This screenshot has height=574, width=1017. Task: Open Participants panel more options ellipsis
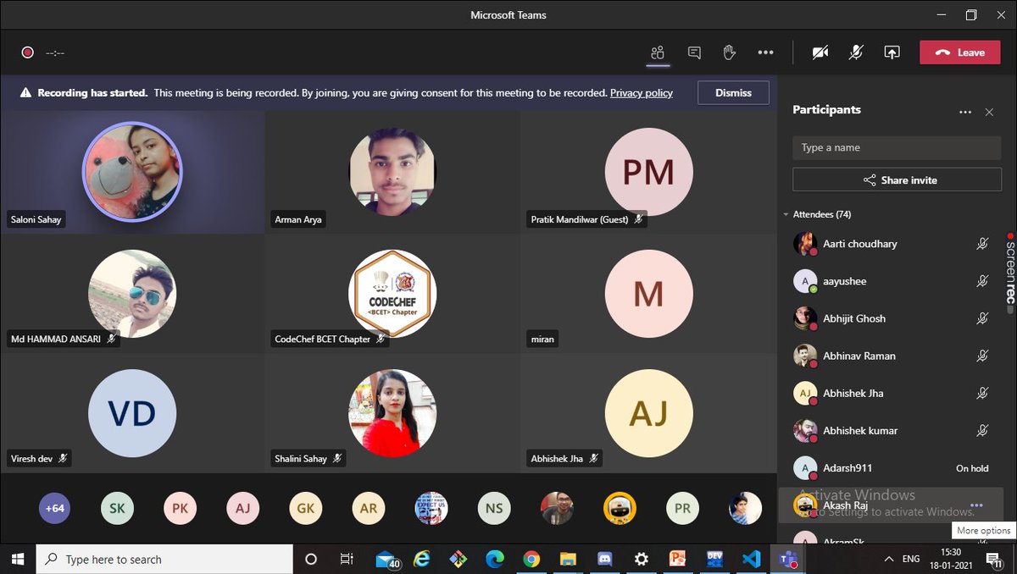click(x=964, y=112)
